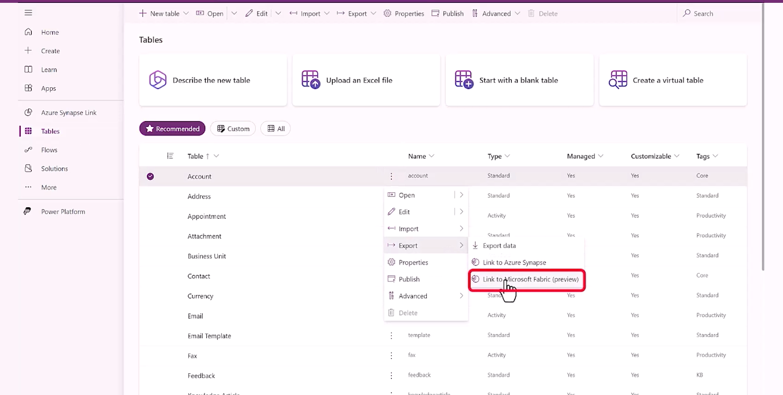Select Link to Azure Synapse submenu item
The image size is (783, 395).
(526, 262)
